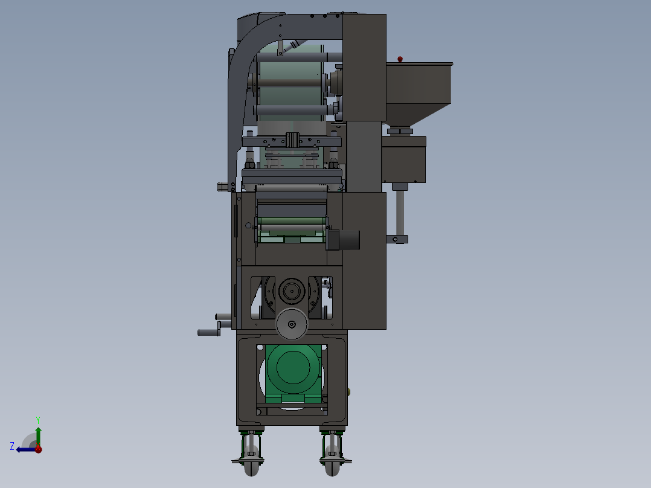Screen dimensions: 651x488
Task: Select the round gray pulley disc above the motor
Action: pyautogui.click(x=292, y=324)
